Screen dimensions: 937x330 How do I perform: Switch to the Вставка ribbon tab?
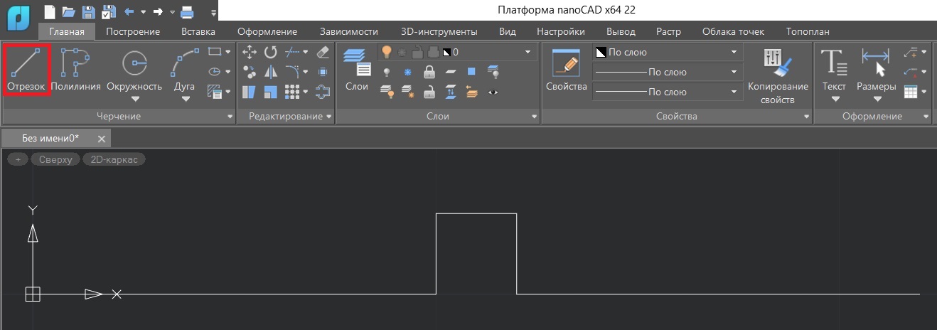[x=198, y=31]
